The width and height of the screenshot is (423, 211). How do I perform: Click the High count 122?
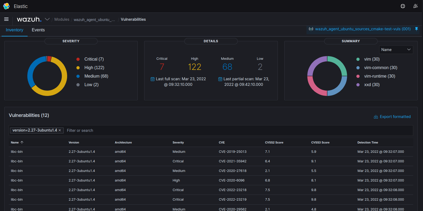195,67
